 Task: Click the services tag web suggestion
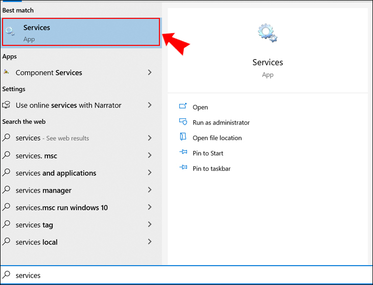pyautogui.click(x=34, y=225)
